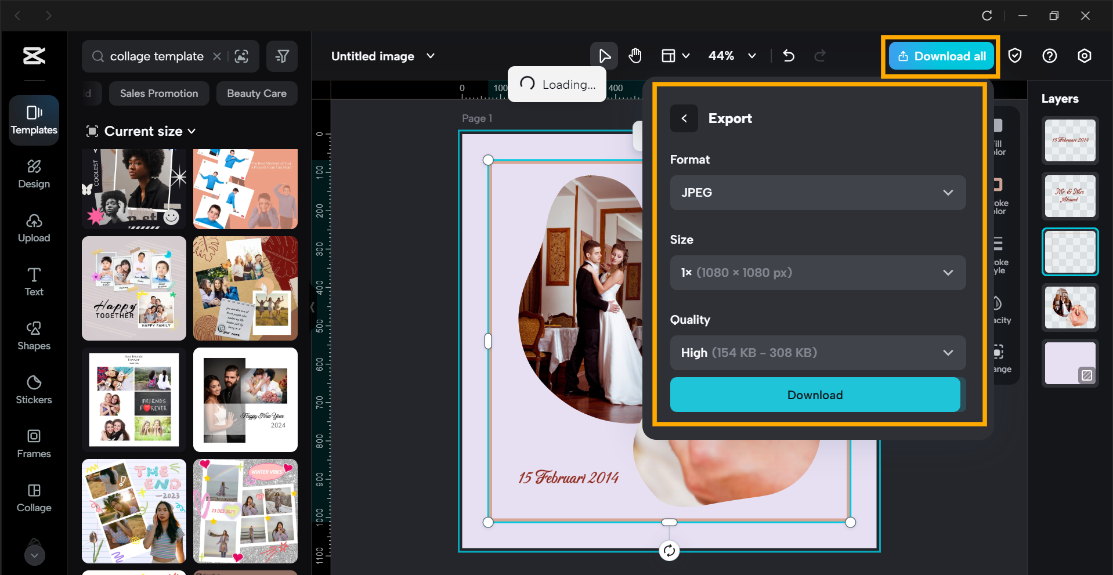This screenshot has height=575, width=1113.
Task: Switch to the Templates panel
Action: click(x=34, y=120)
